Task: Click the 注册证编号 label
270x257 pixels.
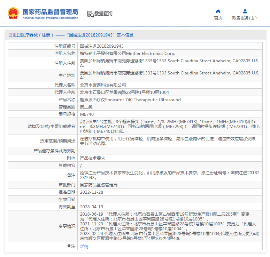Action: coord(65,46)
